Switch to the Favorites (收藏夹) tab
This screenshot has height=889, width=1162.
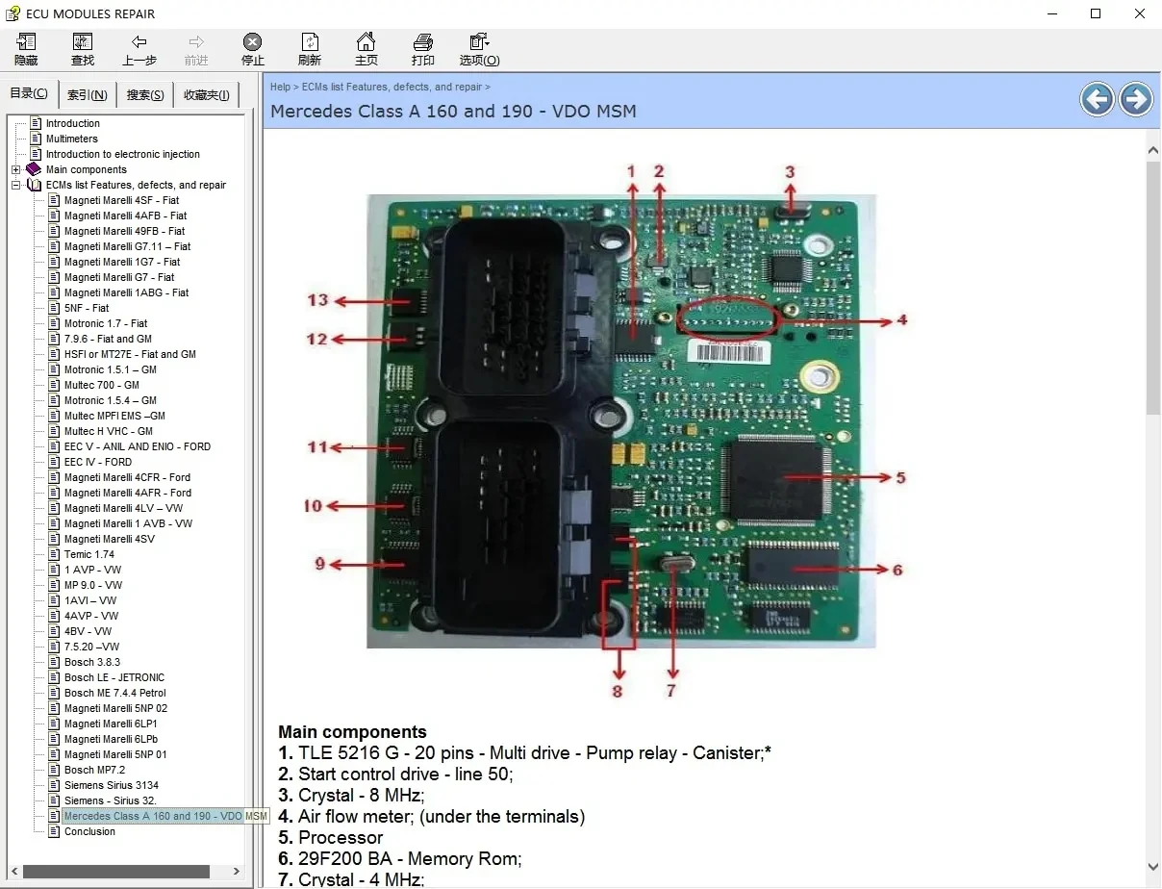[206, 95]
